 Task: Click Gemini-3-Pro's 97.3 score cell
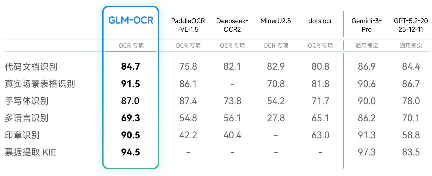coord(366,152)
